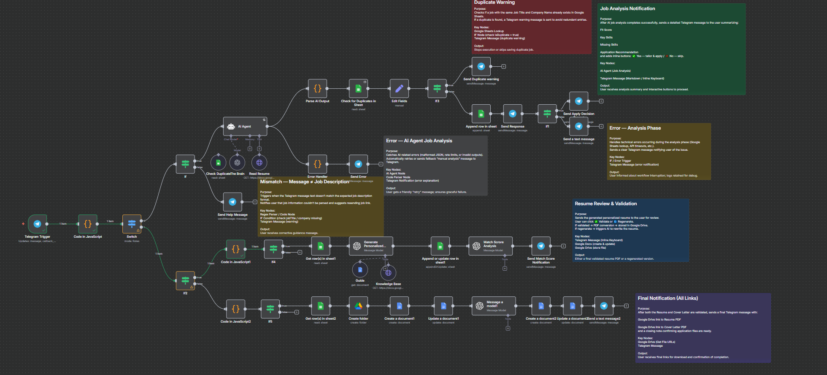Viewport: 827px width, 375px height.
Task: Open the Switch node
Action: point(132,224)
